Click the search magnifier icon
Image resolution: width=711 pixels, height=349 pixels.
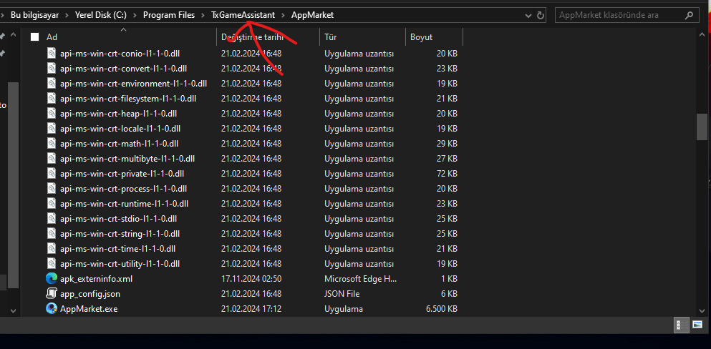tap(689, 15)
